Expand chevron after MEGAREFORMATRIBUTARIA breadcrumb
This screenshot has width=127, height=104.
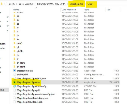click(67, 4)
